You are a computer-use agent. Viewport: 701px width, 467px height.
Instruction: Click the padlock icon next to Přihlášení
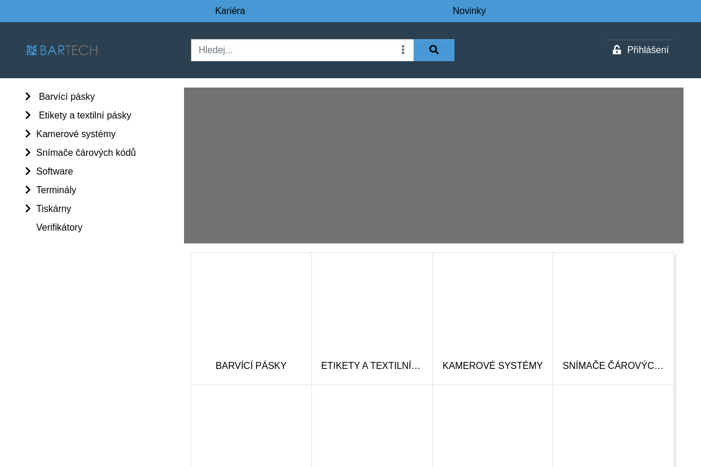pos(617,50)
